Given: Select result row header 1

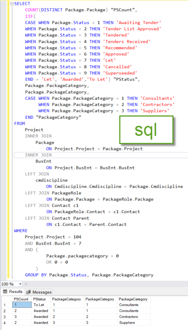Looking at the screenshot, I should 7,305.
